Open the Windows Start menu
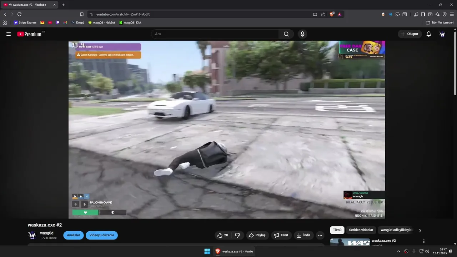 (207, 251)
